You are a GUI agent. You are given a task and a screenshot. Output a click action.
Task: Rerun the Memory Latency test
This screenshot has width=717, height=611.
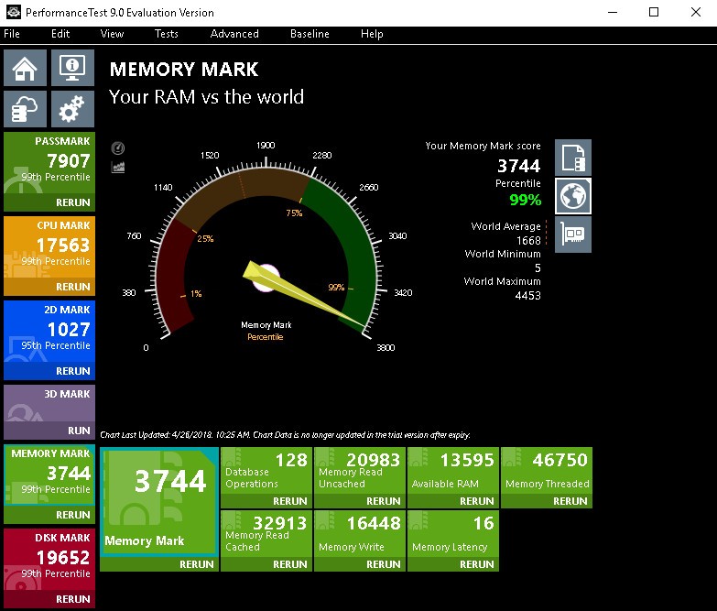(477, 564)
